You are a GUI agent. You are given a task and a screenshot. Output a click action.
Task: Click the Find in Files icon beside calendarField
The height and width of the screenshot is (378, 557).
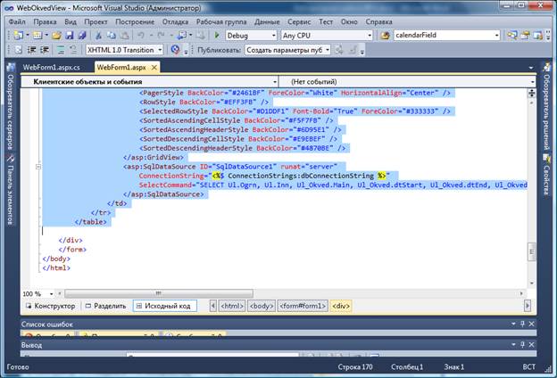pos(384,36)
